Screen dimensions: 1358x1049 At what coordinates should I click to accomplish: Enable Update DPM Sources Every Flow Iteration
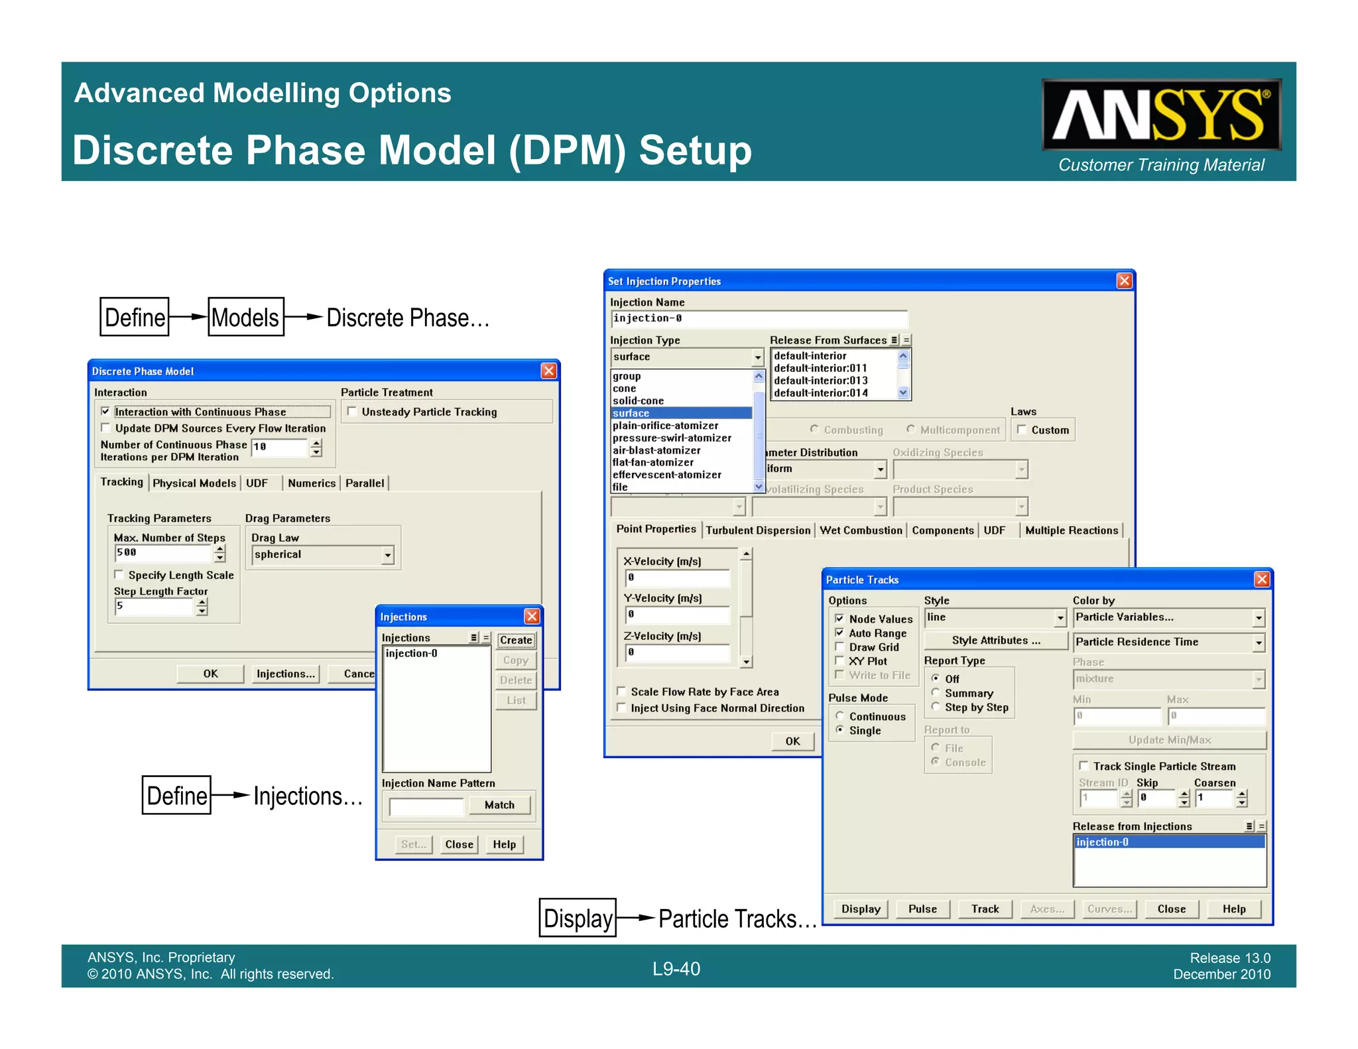[x=105, y=428]
